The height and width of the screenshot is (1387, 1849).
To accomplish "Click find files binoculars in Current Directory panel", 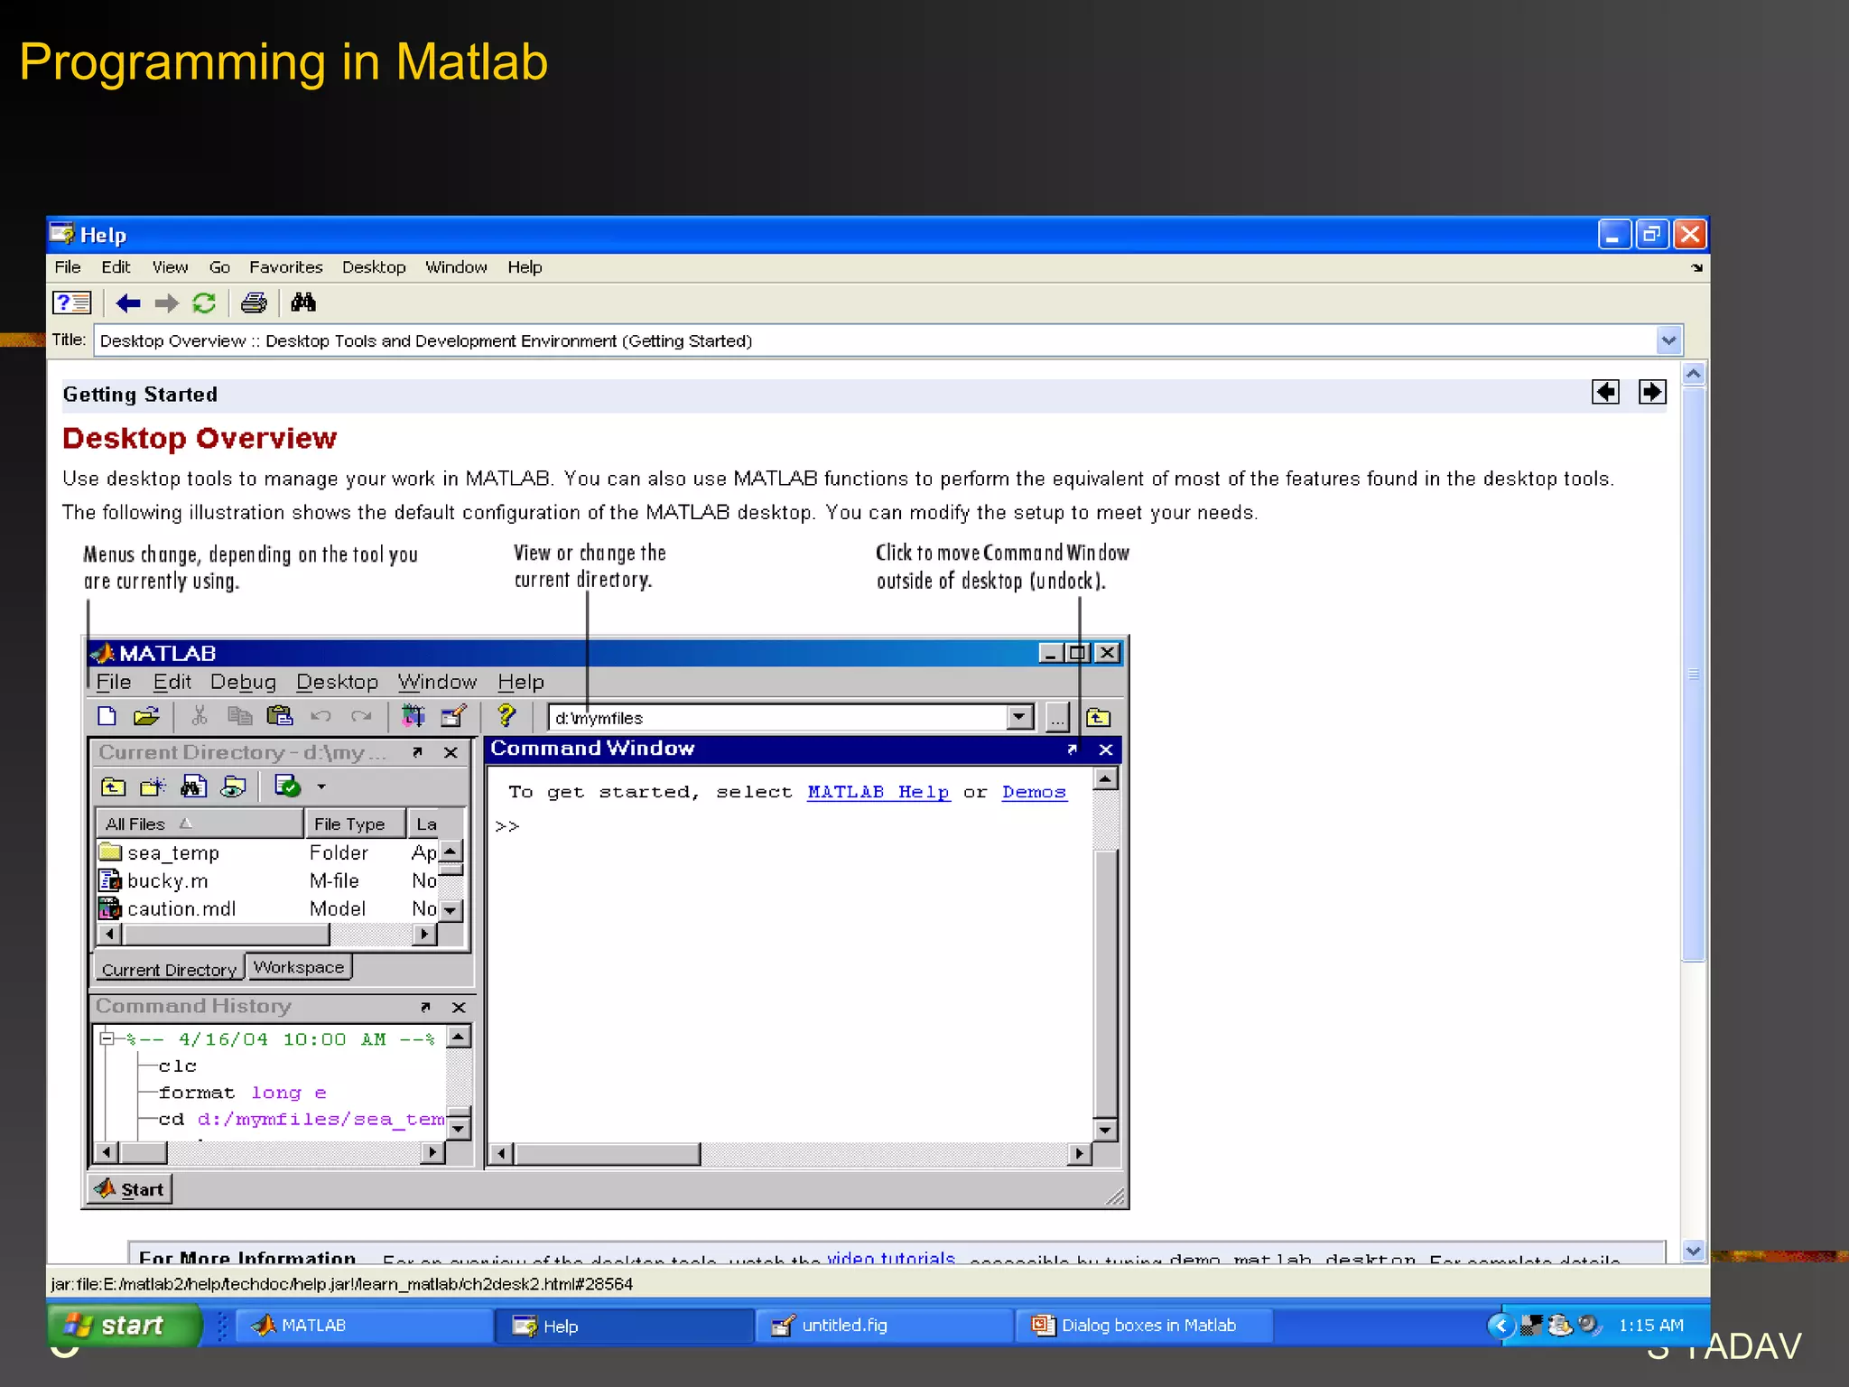I will point(193,787).
